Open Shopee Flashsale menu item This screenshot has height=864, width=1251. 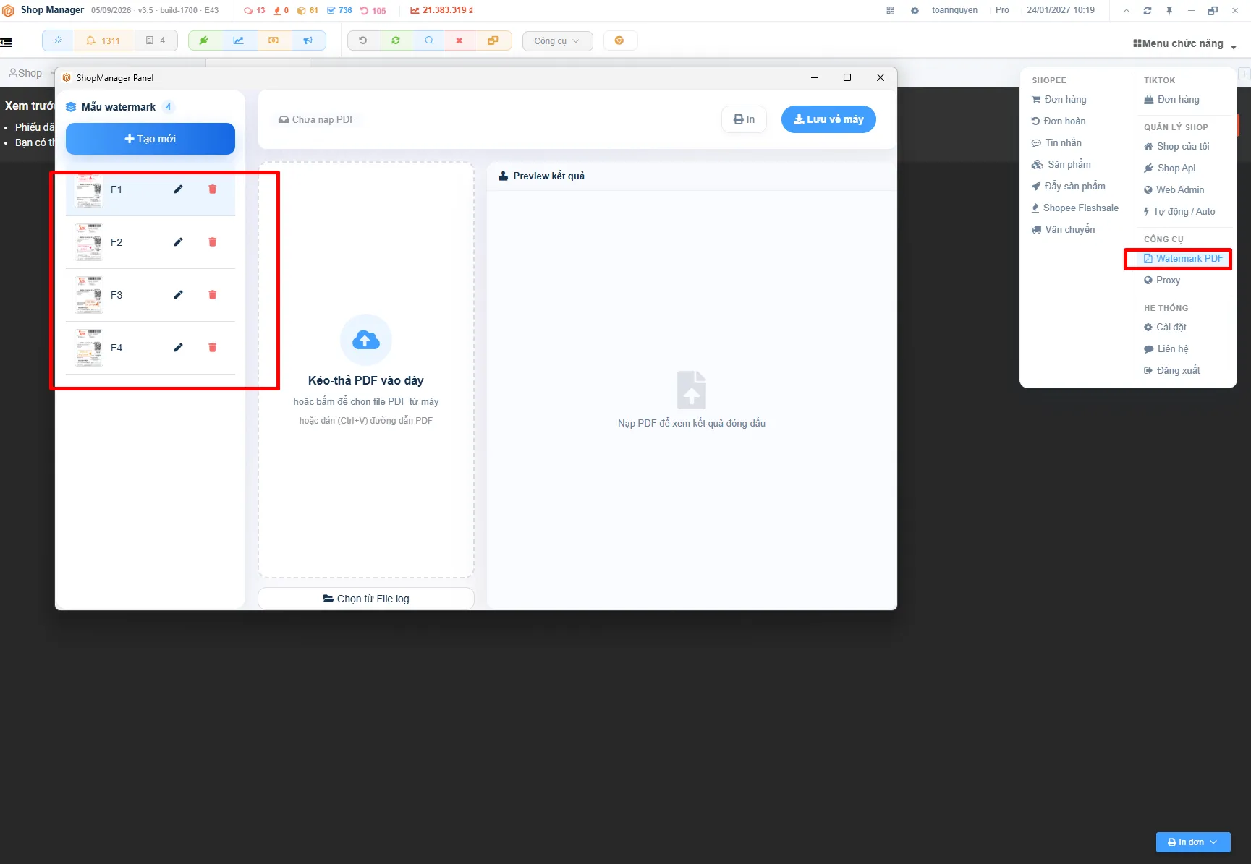(1075, 208)
